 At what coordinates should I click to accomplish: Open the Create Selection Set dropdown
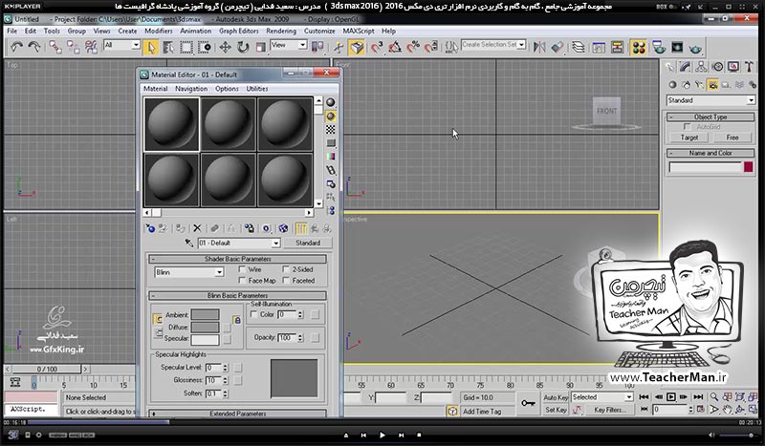tap(493, 44)
